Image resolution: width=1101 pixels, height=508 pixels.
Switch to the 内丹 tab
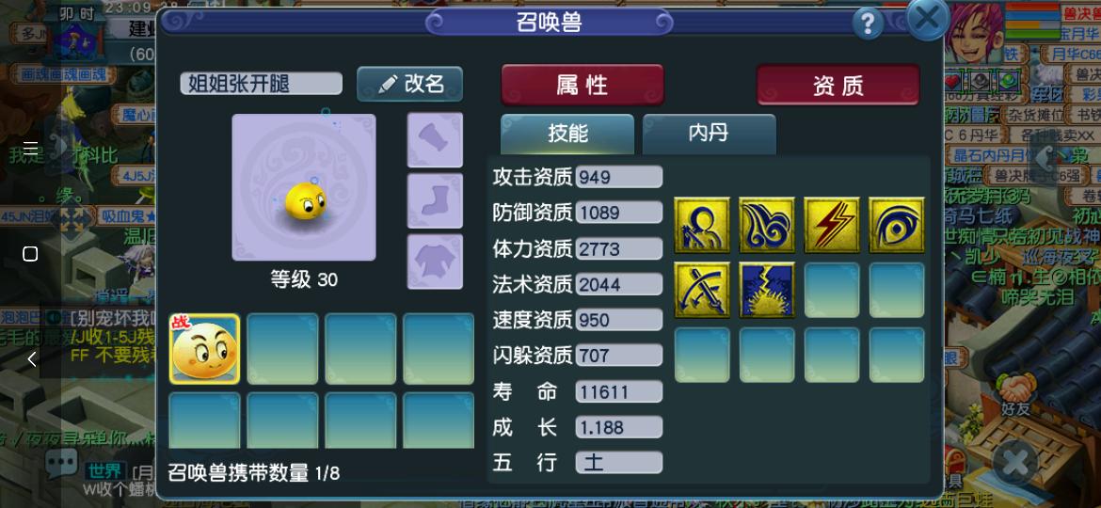(x=710, y=134)
